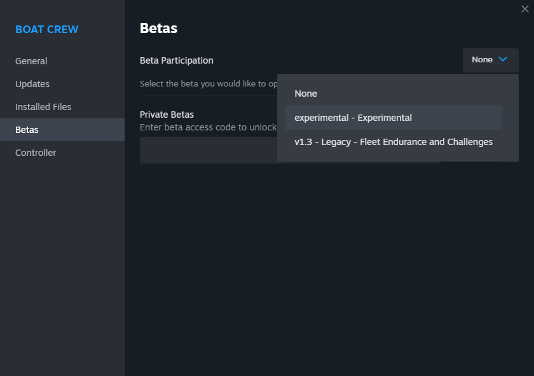Click the blue chevron in Beta Participation dropdown

tap(503, 59)
